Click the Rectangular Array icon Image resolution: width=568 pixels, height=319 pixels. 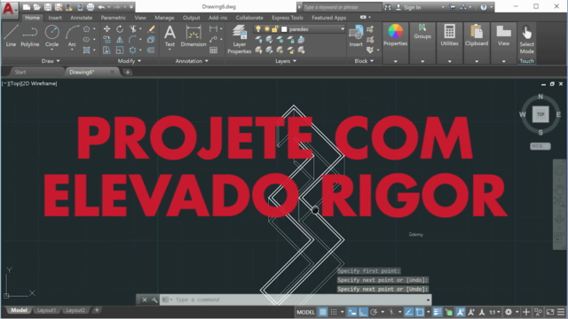(x=133, y=51)
